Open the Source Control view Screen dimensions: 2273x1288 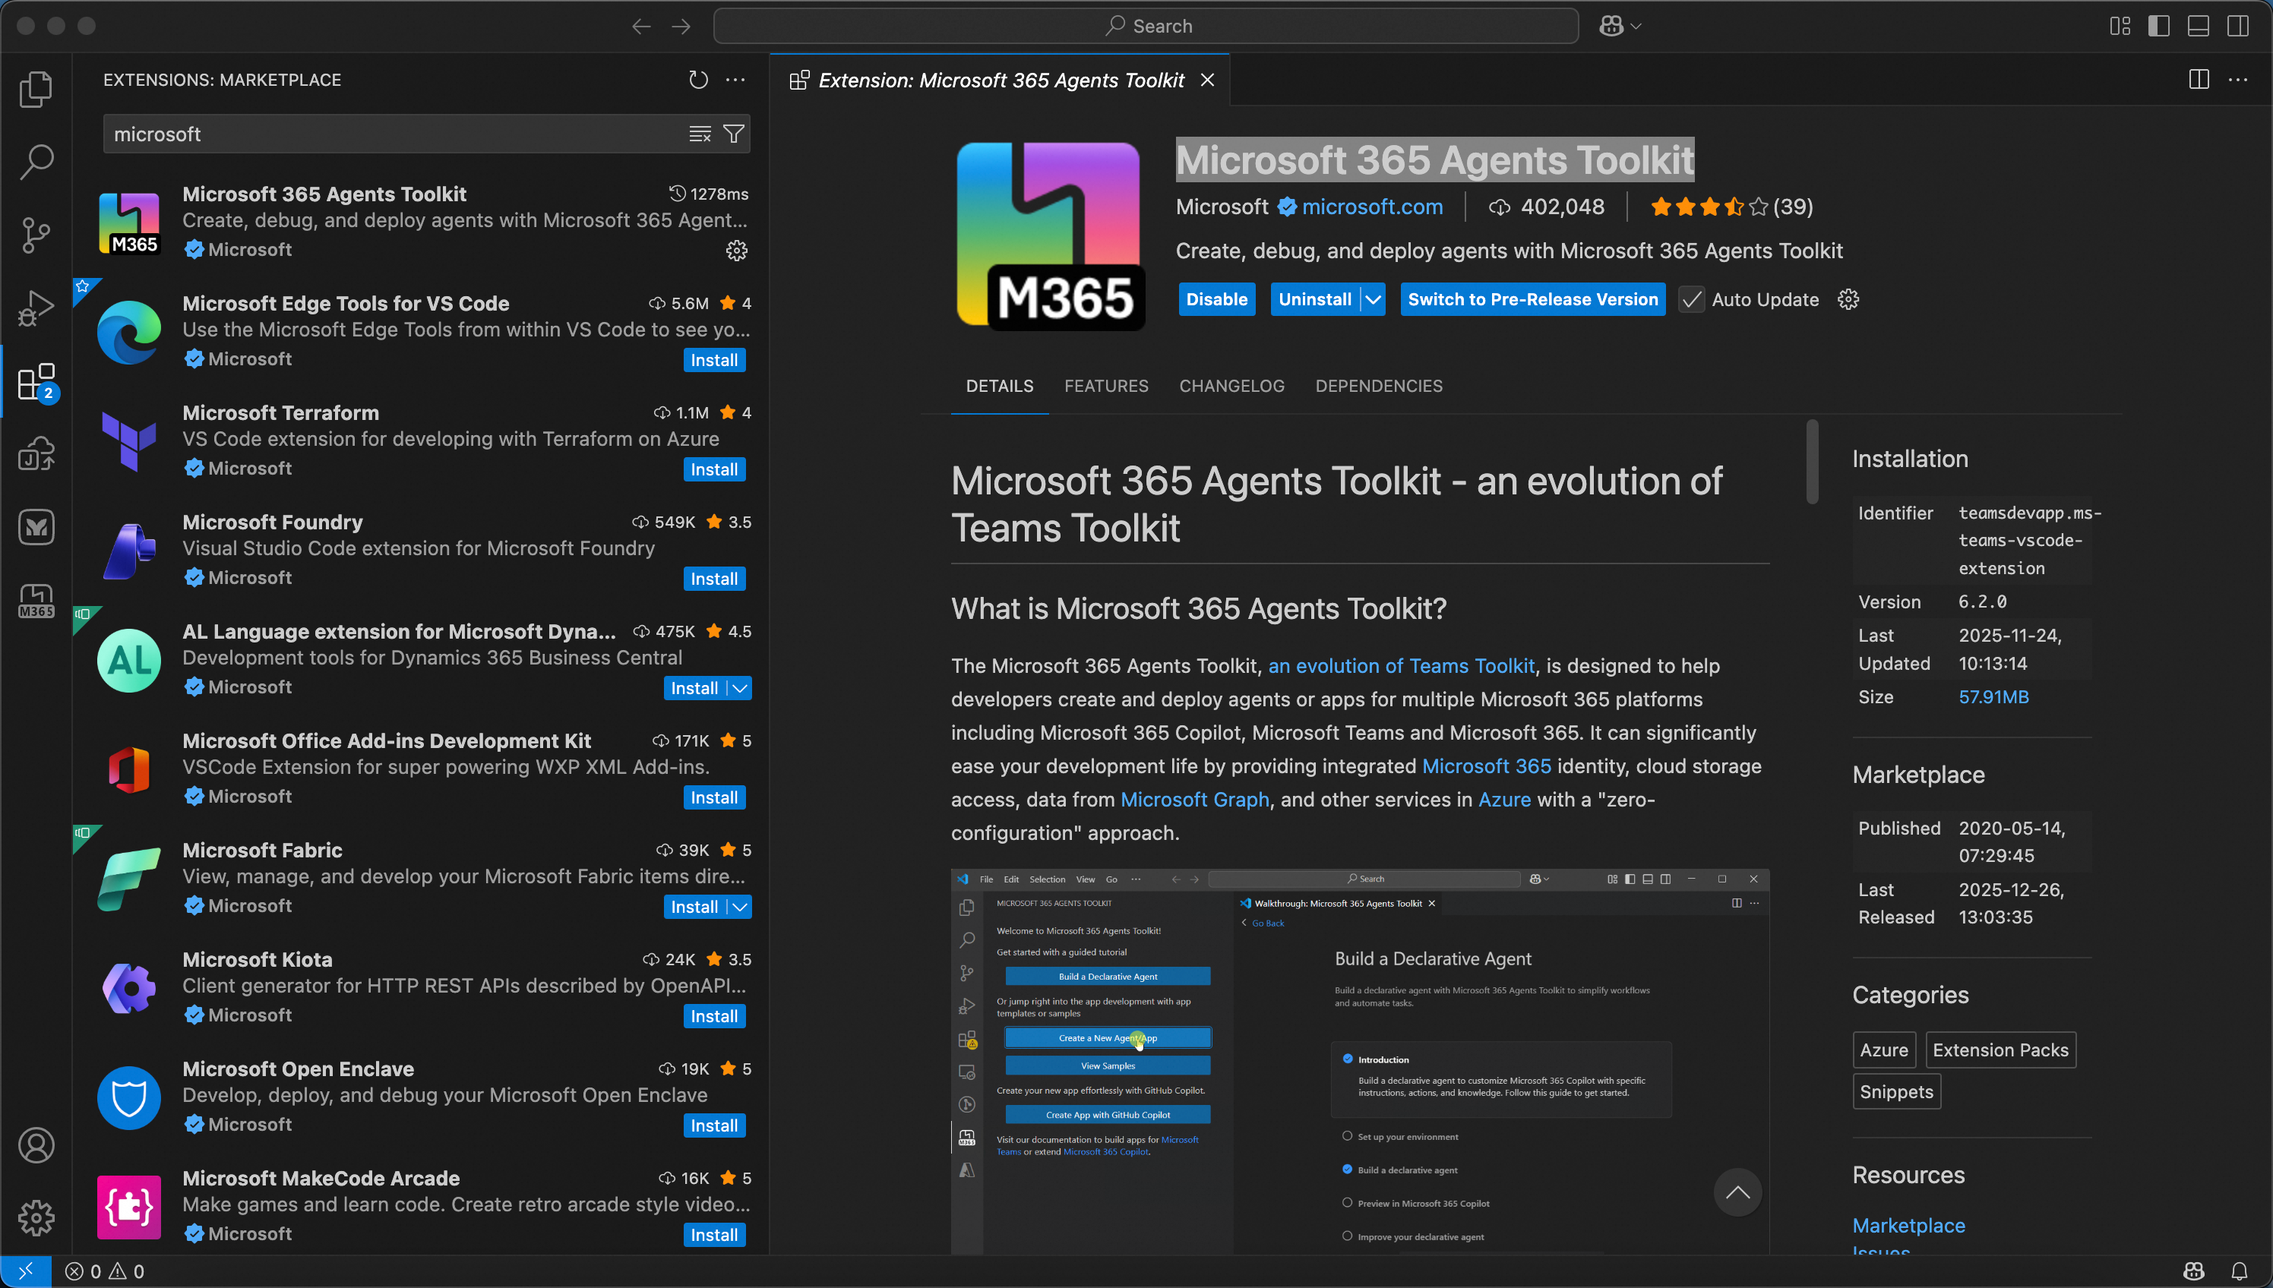click(x=36, y=235)
